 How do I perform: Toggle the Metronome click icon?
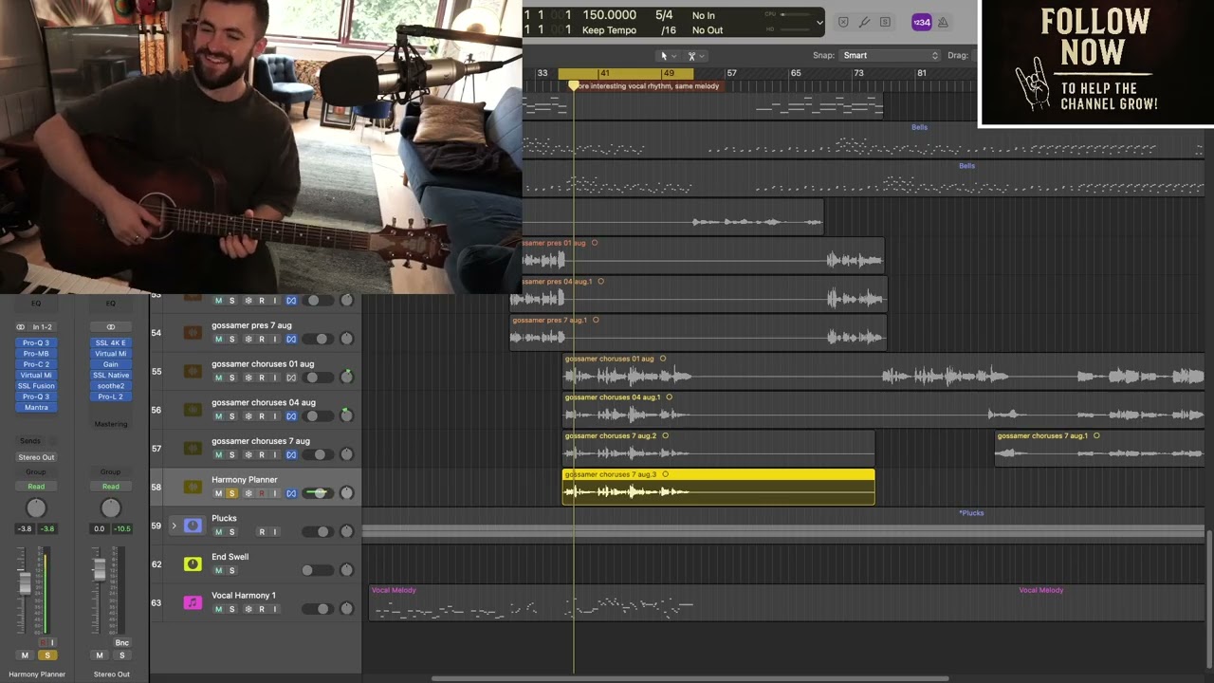(x=944, y=22)
